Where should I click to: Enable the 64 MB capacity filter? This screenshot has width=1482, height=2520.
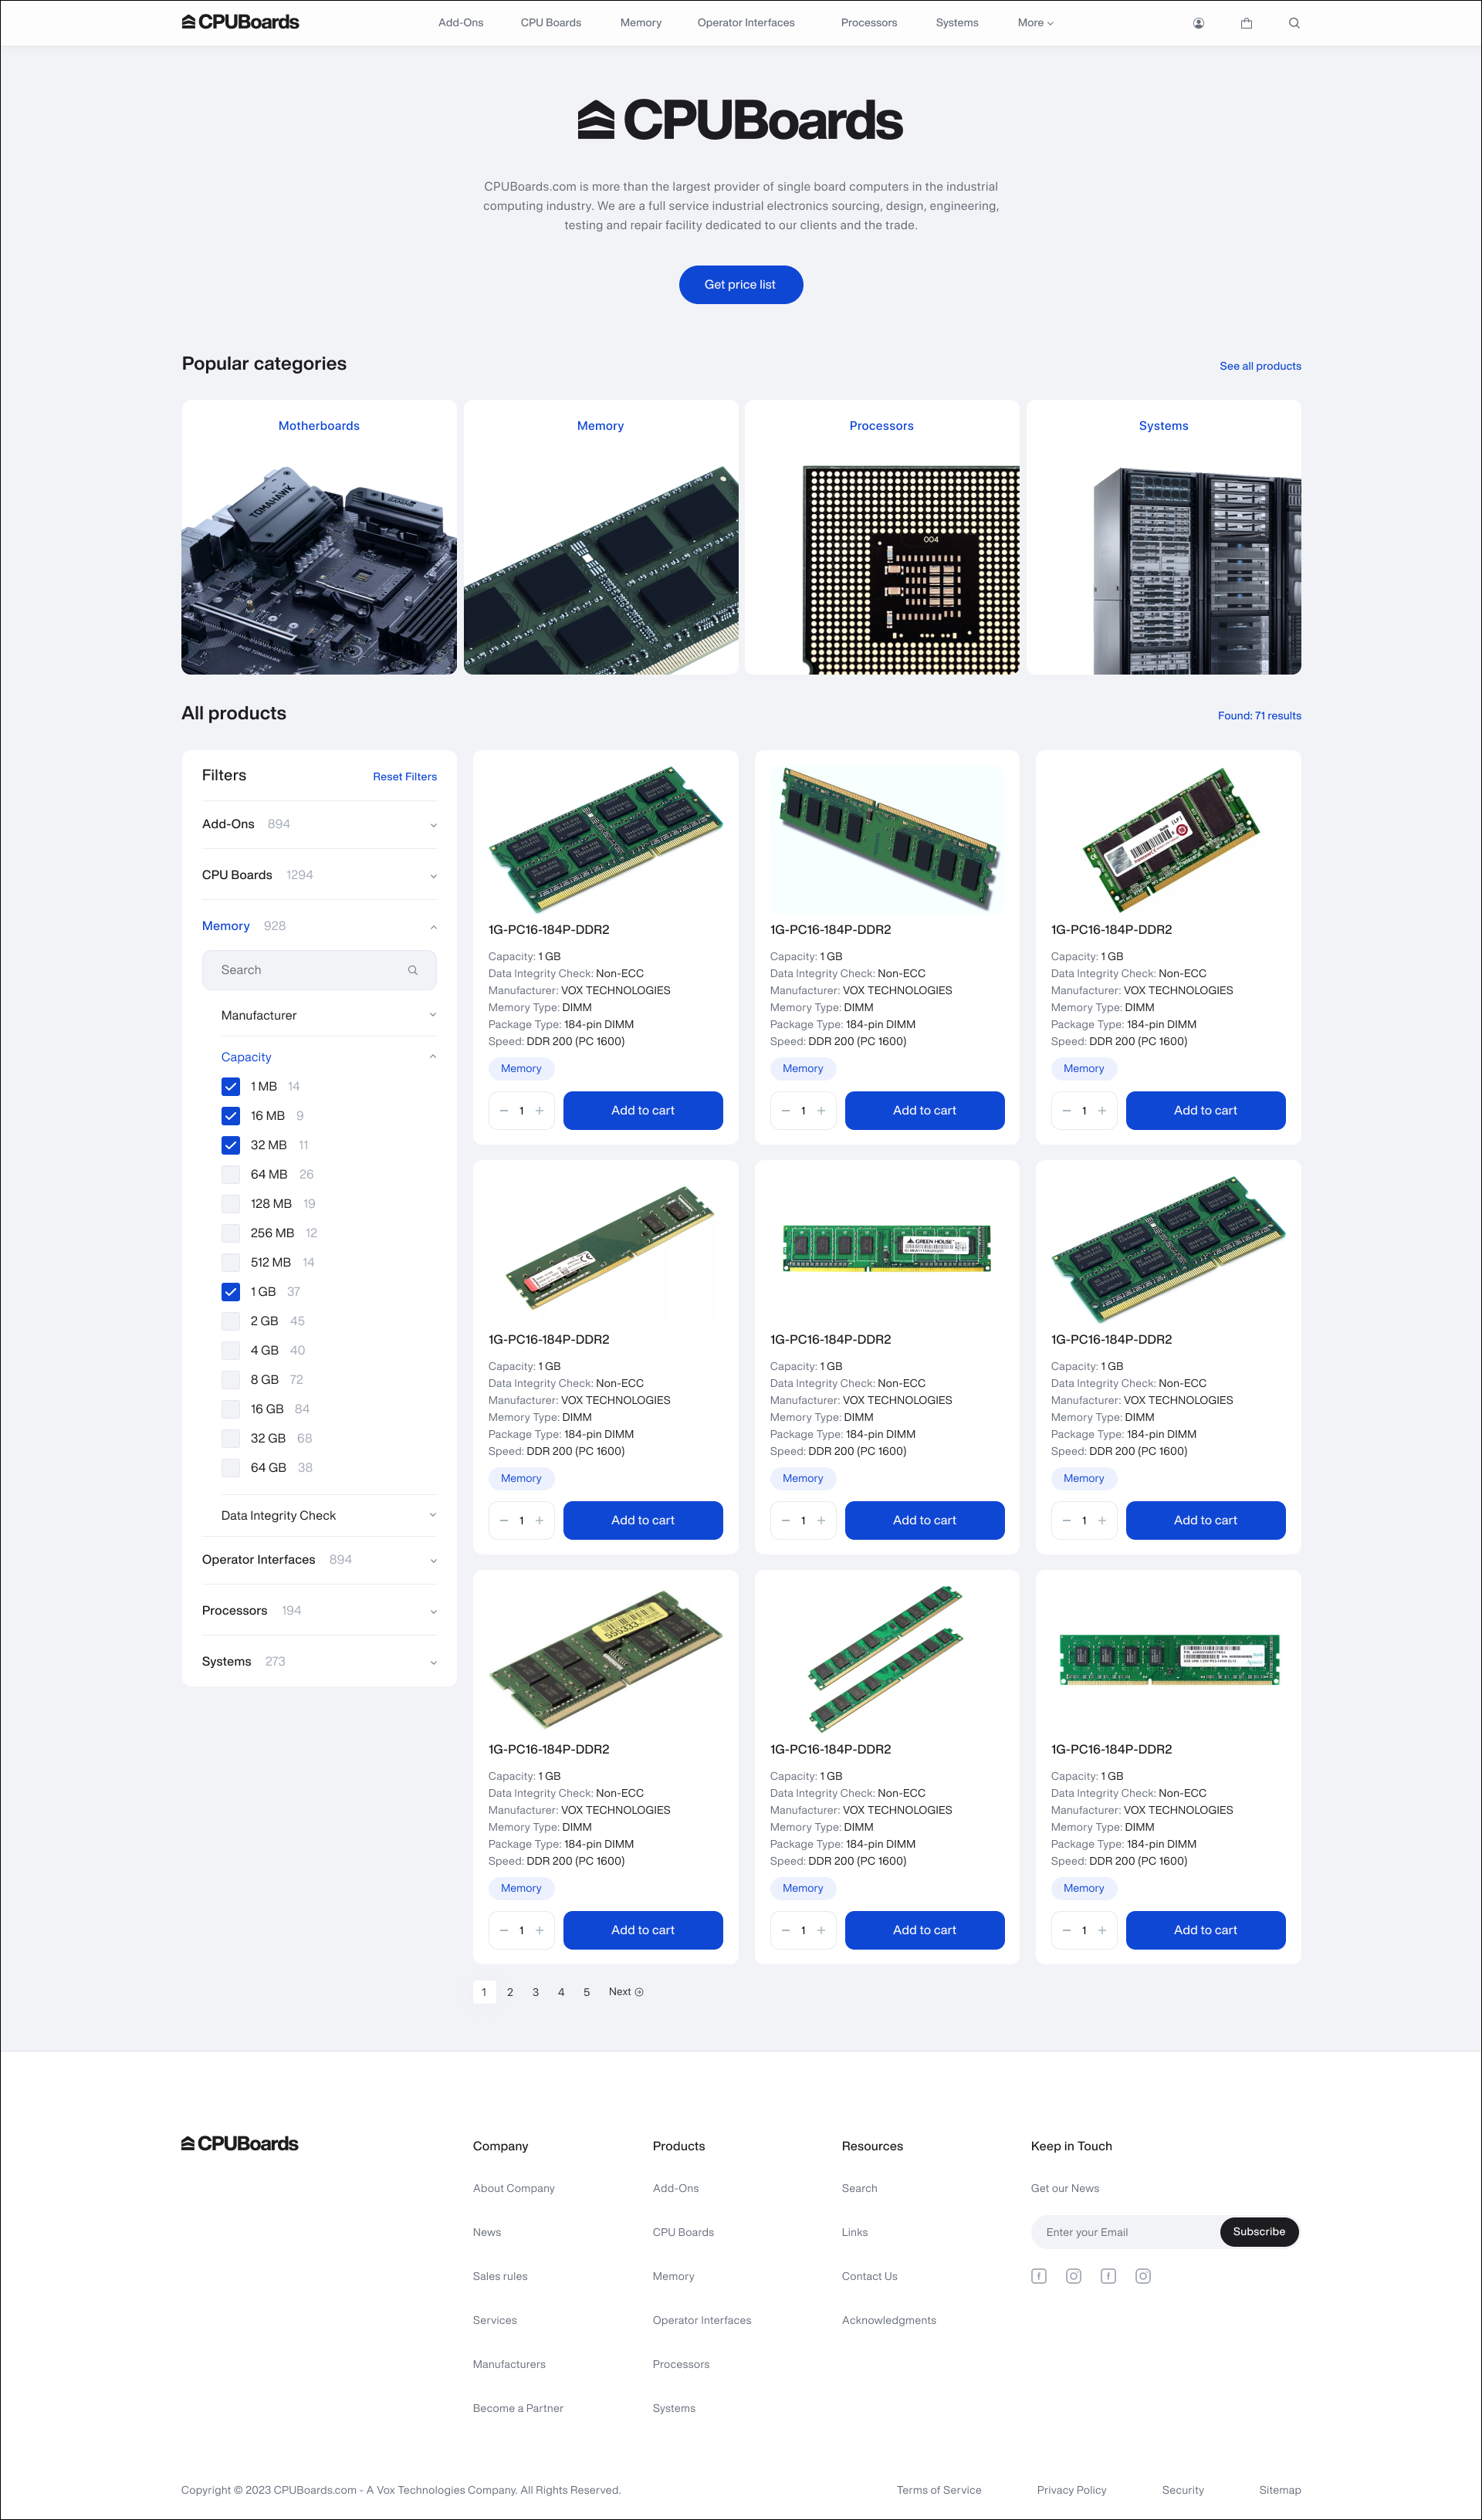(x=230, y=1174)
